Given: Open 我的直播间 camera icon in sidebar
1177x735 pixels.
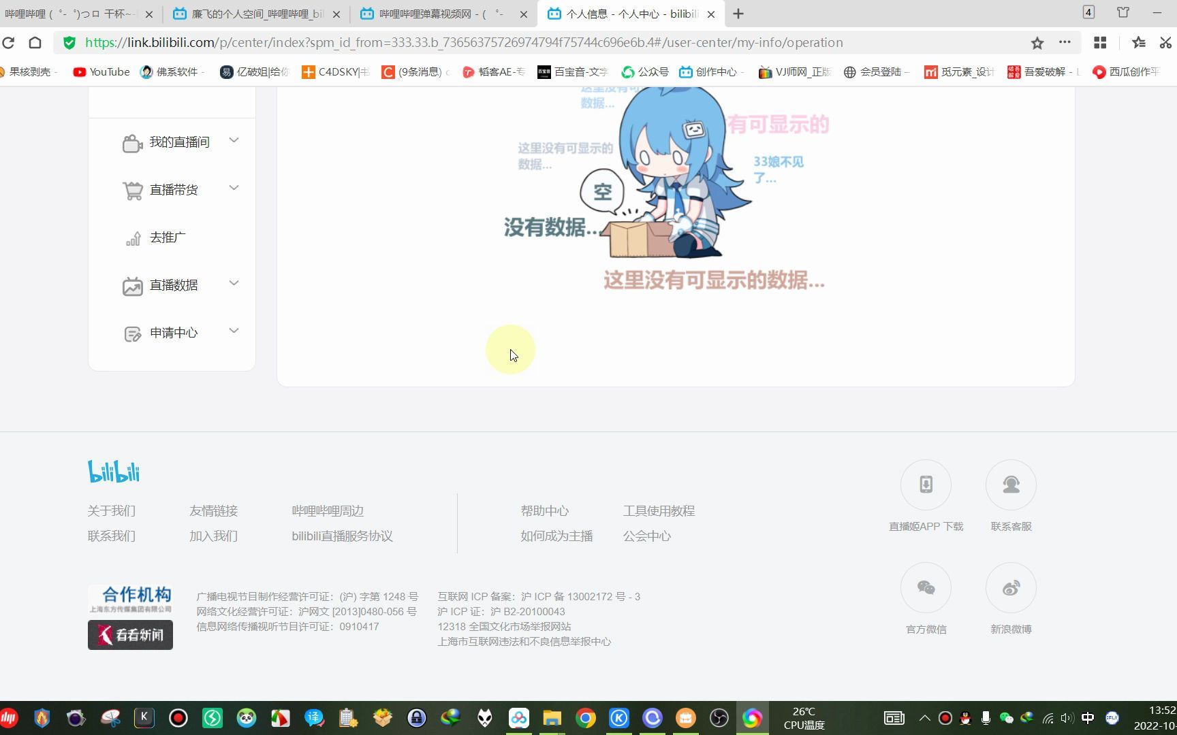Looking at the screenshot, I should click(132, 143).
